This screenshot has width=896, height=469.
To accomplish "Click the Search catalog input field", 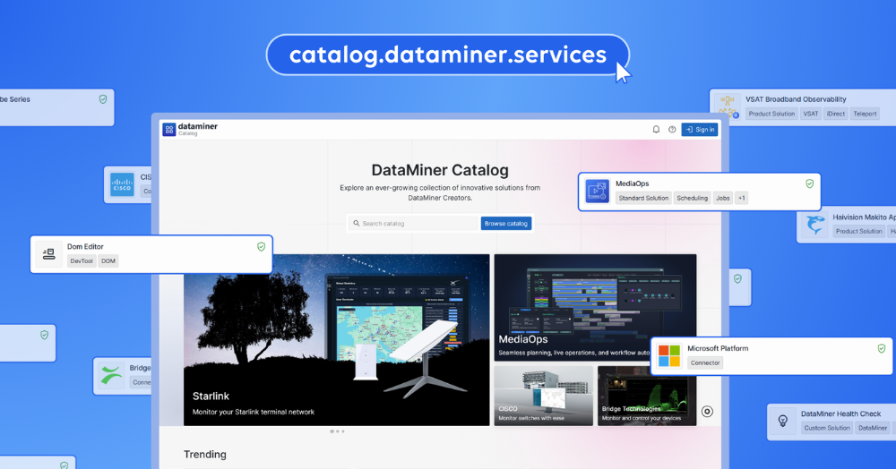I will (412, 224).
